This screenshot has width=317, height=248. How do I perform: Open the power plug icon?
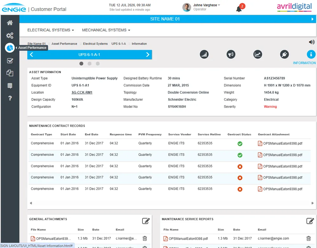coord(284,54)
